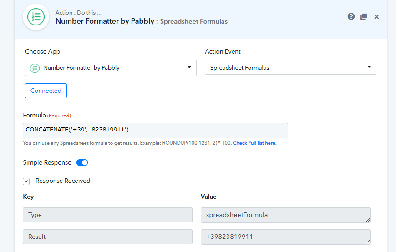
Task: Click the Number Formatter app logo in header
Action: pyautogui.click(x=36, y=17)
